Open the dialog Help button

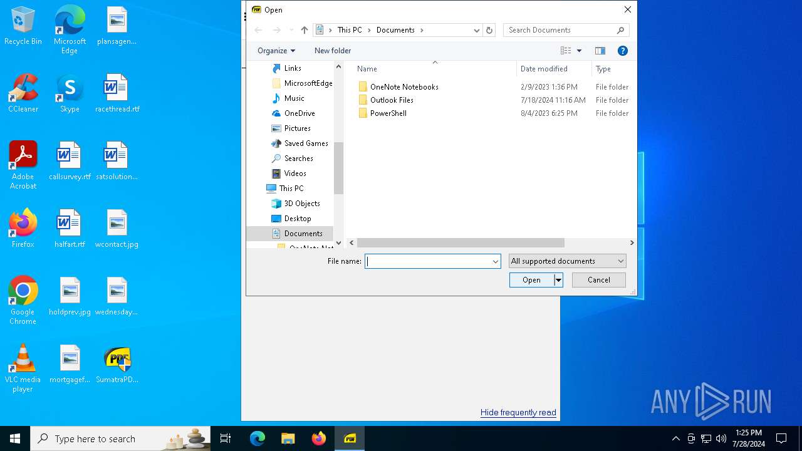point(623,51)
